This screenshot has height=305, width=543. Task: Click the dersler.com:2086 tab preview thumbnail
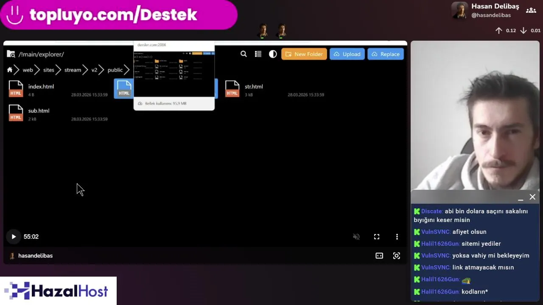click(x=174, y=74)
